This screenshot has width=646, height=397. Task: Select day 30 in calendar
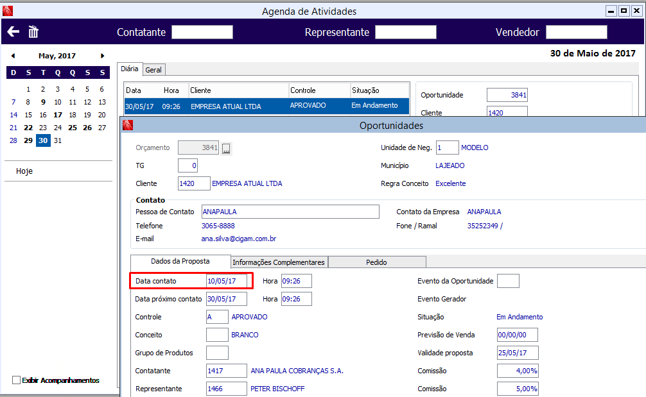tap(43, 140)
